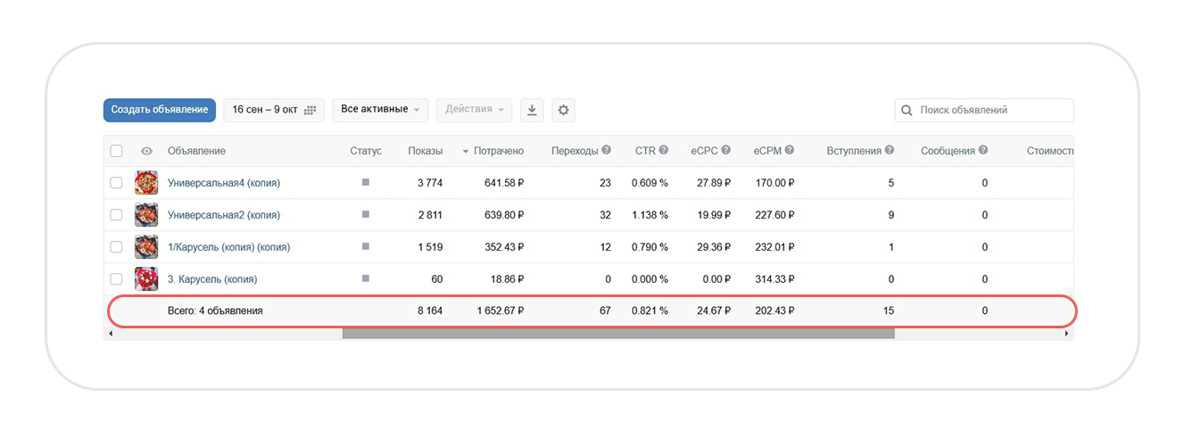Toggle the select-all checkbox in header
The height and width of the screenshot is (439, 1184).
(x=117, y=151)
